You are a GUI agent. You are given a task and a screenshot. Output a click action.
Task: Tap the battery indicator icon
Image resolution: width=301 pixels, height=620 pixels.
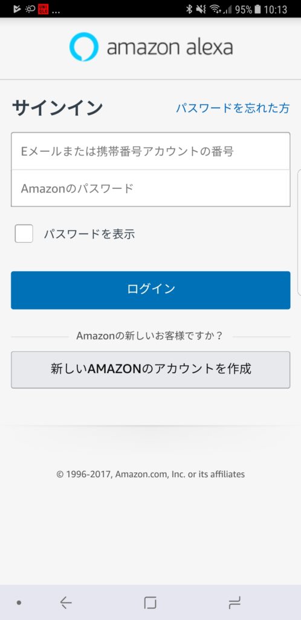(x=257, y=9)
